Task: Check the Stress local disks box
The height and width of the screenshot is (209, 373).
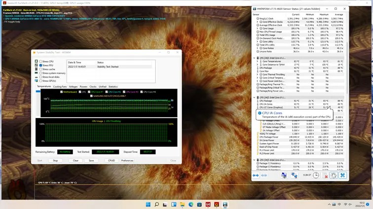Action: (40, 77)
